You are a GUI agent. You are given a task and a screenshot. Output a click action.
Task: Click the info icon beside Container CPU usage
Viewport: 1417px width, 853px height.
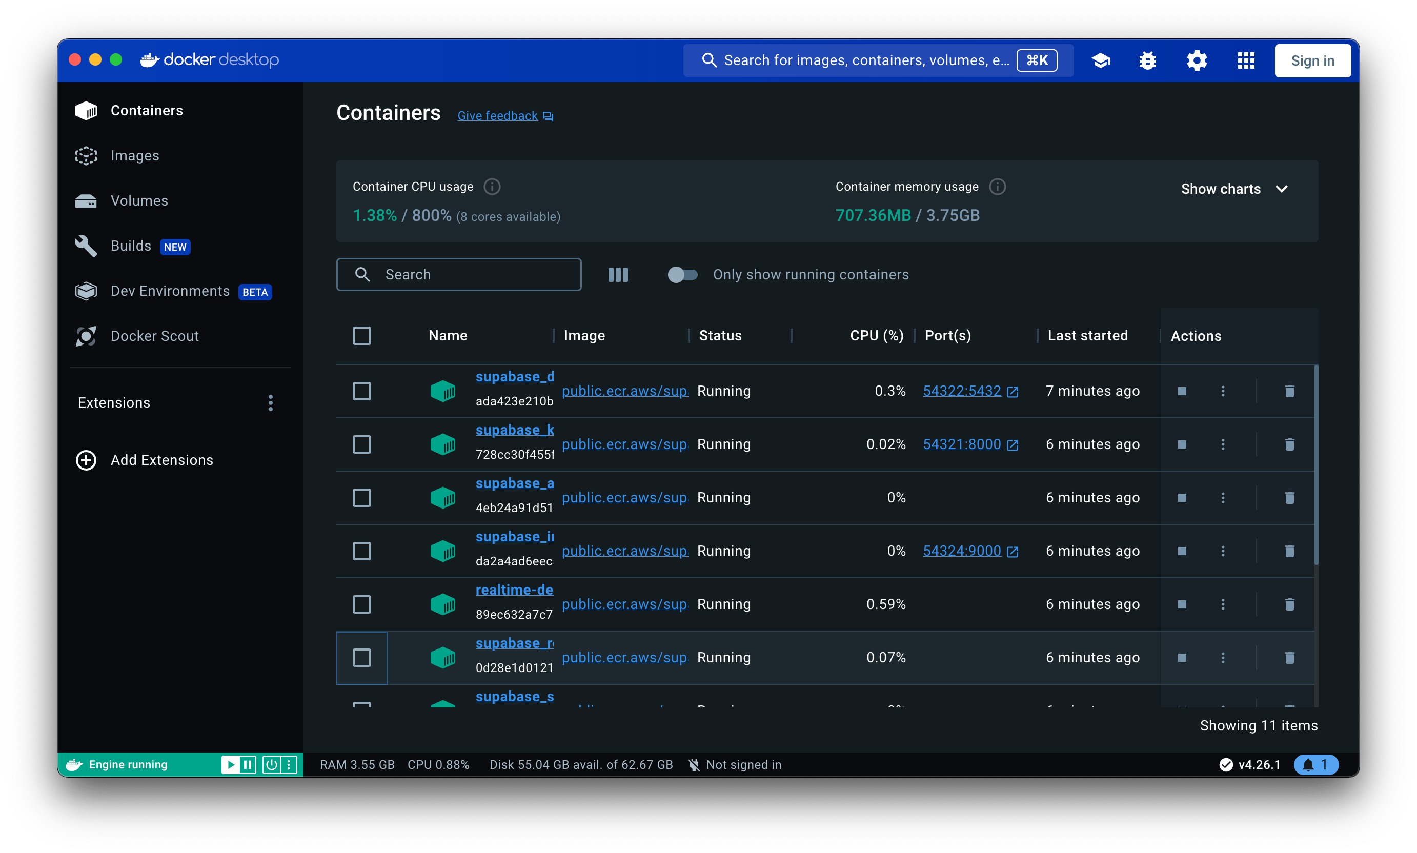pyautogui.click(x=492, y=187)
